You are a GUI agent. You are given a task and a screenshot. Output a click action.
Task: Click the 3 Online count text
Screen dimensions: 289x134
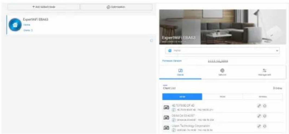pos(278,88)
